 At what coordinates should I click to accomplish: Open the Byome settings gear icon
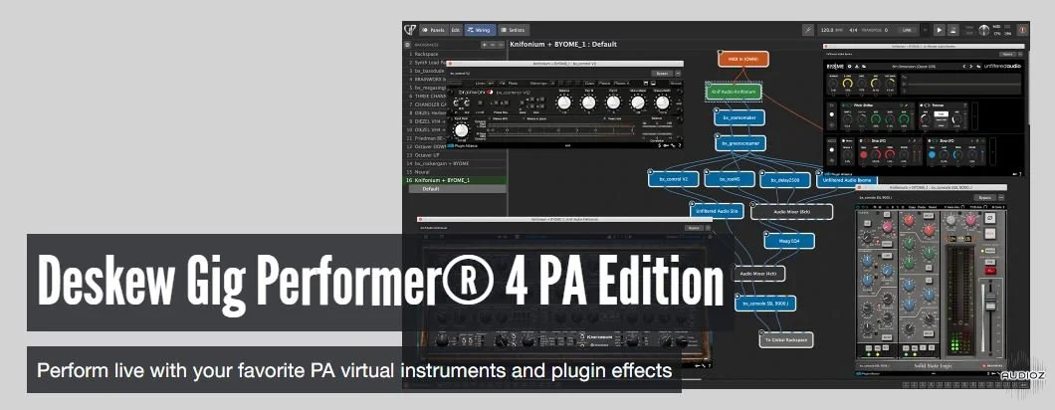tap(850, 67)
